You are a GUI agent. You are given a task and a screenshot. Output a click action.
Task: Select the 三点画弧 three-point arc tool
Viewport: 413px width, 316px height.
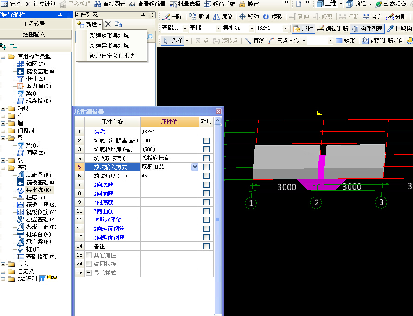click(x=284, y=41)
